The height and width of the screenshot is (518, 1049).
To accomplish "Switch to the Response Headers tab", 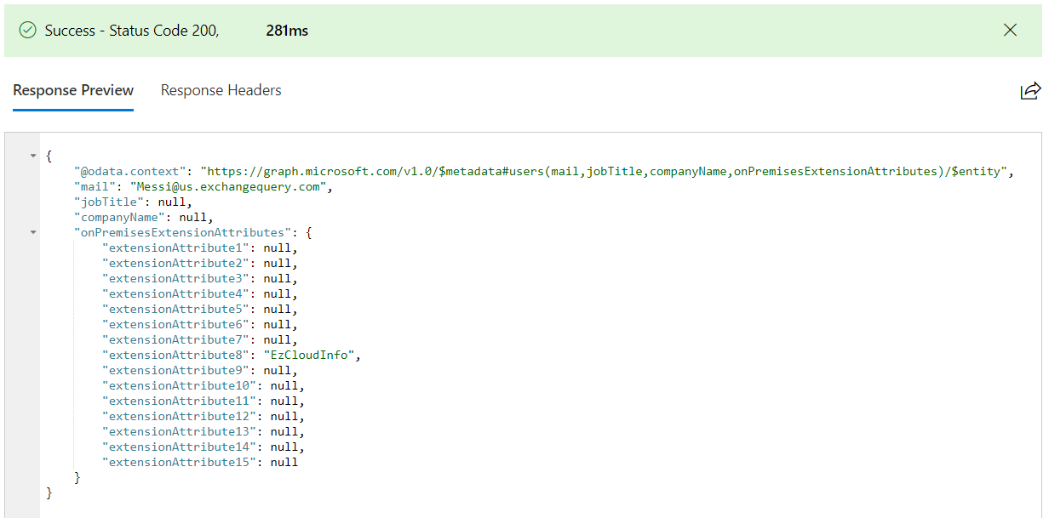I will pyautogui.click(x=221, y=90).
